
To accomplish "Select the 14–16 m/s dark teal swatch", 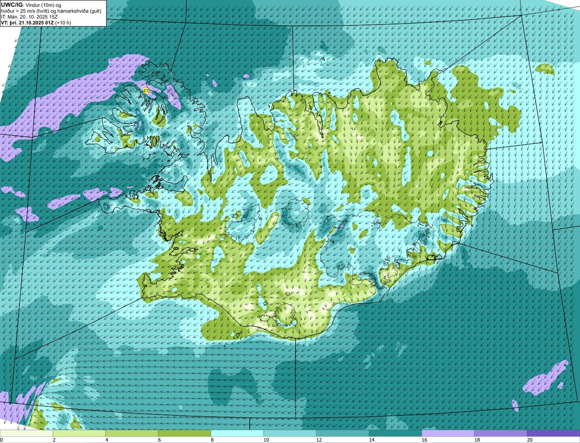I will click(395, 433).
